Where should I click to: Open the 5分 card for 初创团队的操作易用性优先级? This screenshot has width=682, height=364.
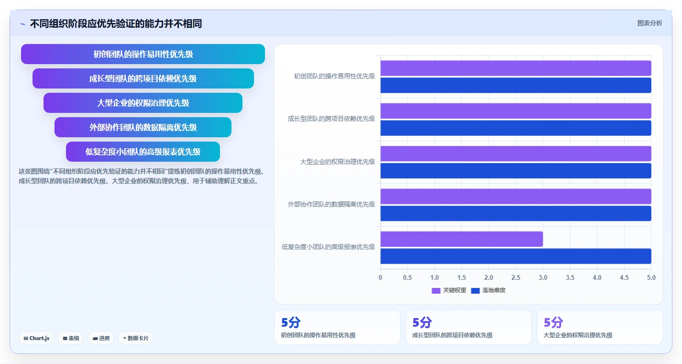[337, 327]
